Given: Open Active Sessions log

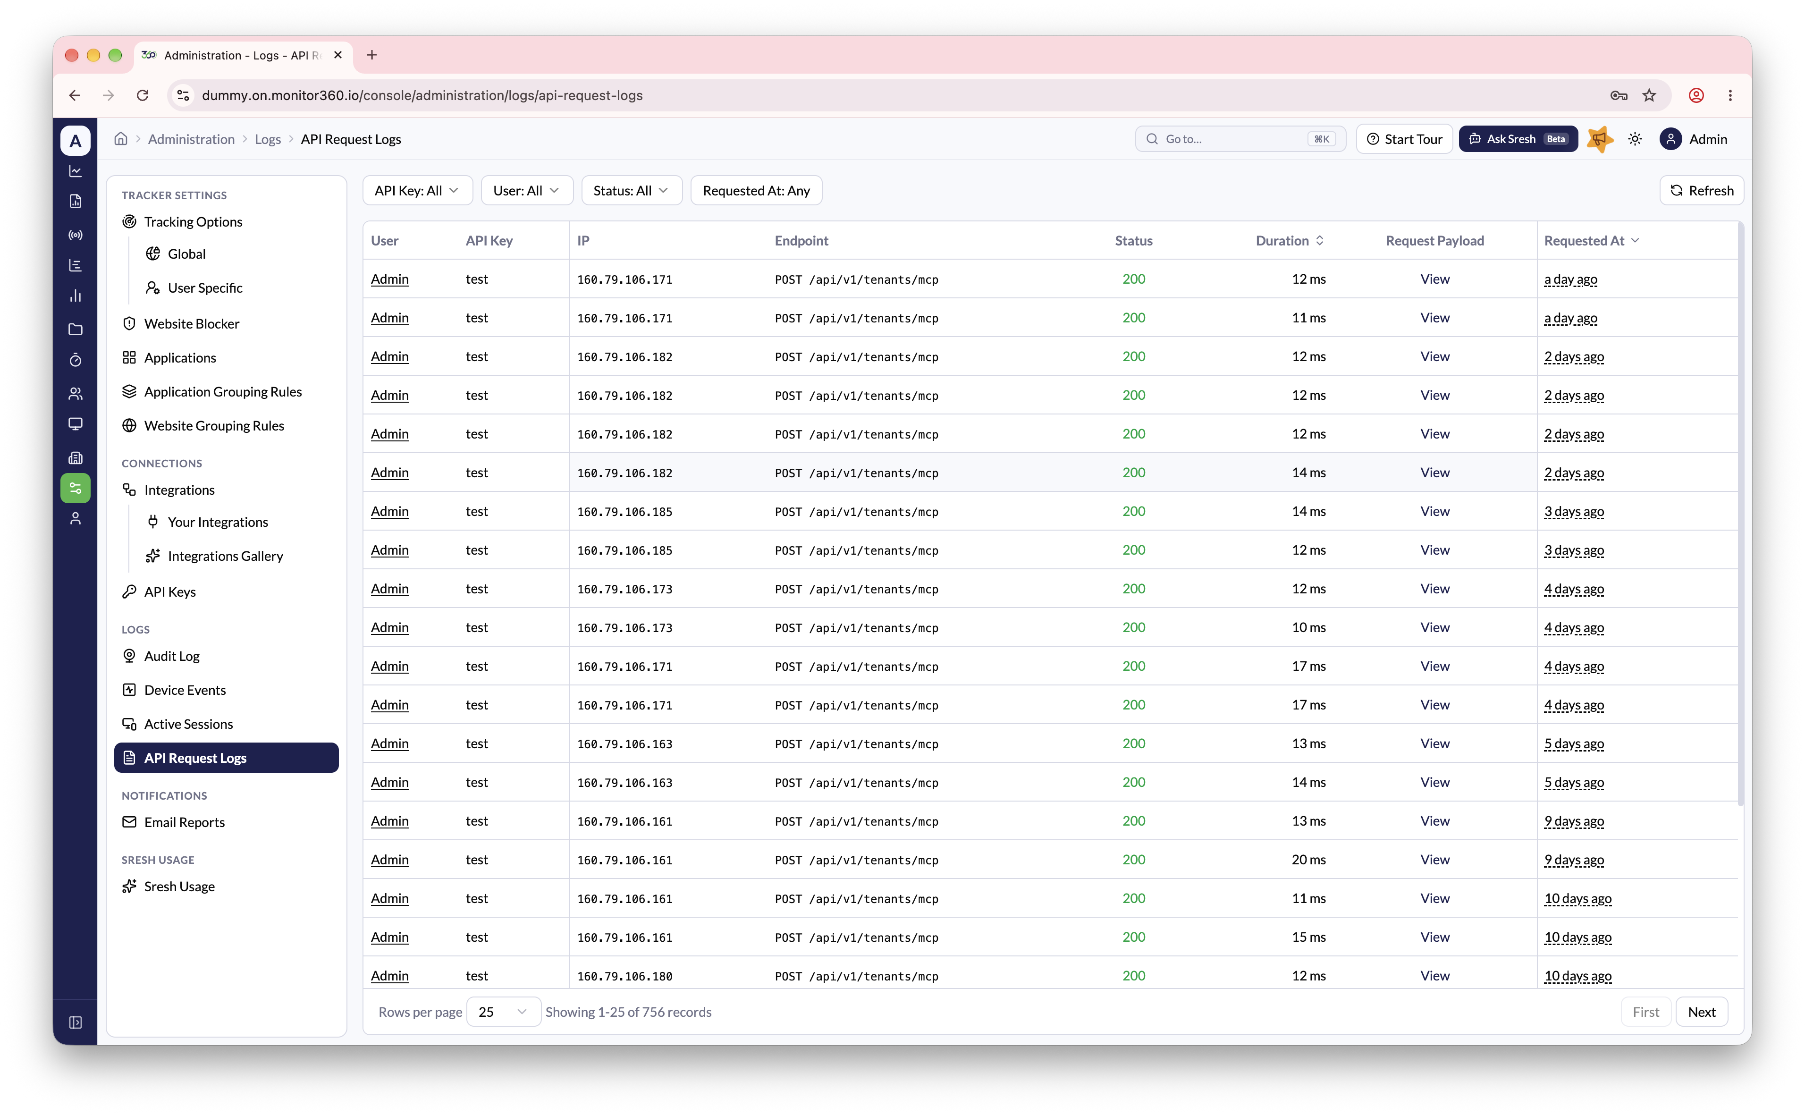Looking at the screenshot, I should [226, 724].
